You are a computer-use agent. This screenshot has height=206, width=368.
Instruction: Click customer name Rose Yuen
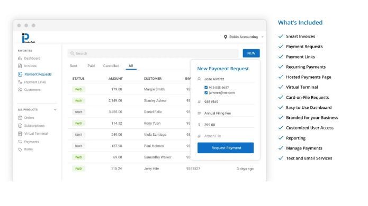click(152, 124)
